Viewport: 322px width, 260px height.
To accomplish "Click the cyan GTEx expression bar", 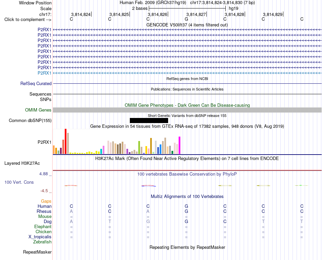I will (x=101, y=152).
